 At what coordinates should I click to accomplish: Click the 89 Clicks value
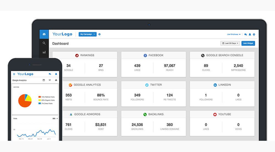point(206,66)
